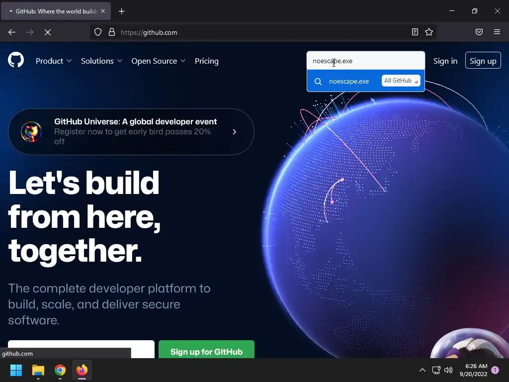Click the green Sign up for GitHub button
The height and width of the screenshot is (382, 509).
pyautogui.click(x=206, y=349)
